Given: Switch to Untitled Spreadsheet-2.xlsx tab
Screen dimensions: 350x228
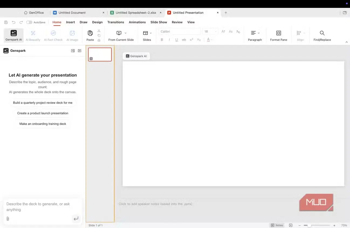Looking at the screenshot, I should [x=136, y=13].
